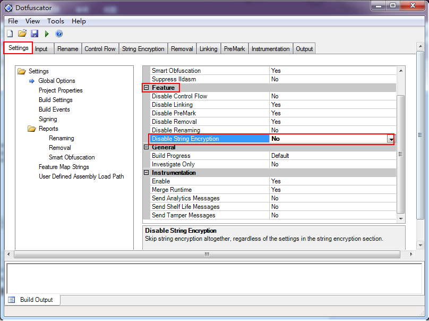Screen dimensions: 429x321
Task: Select Feature Map Strings tree item
Action: (64, 167)
